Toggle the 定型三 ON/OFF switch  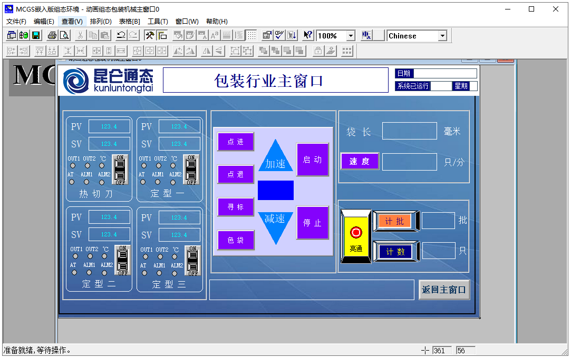192,261
